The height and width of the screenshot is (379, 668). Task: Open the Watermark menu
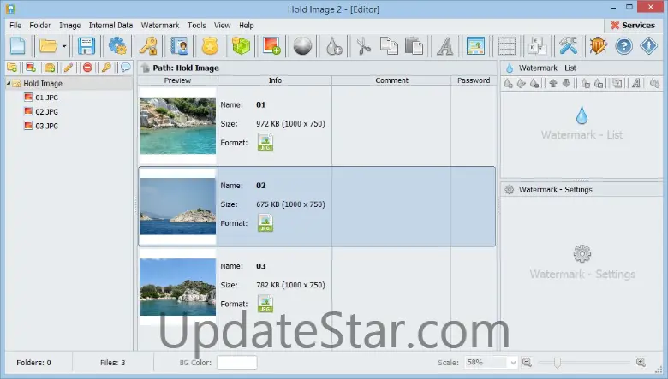160,25
